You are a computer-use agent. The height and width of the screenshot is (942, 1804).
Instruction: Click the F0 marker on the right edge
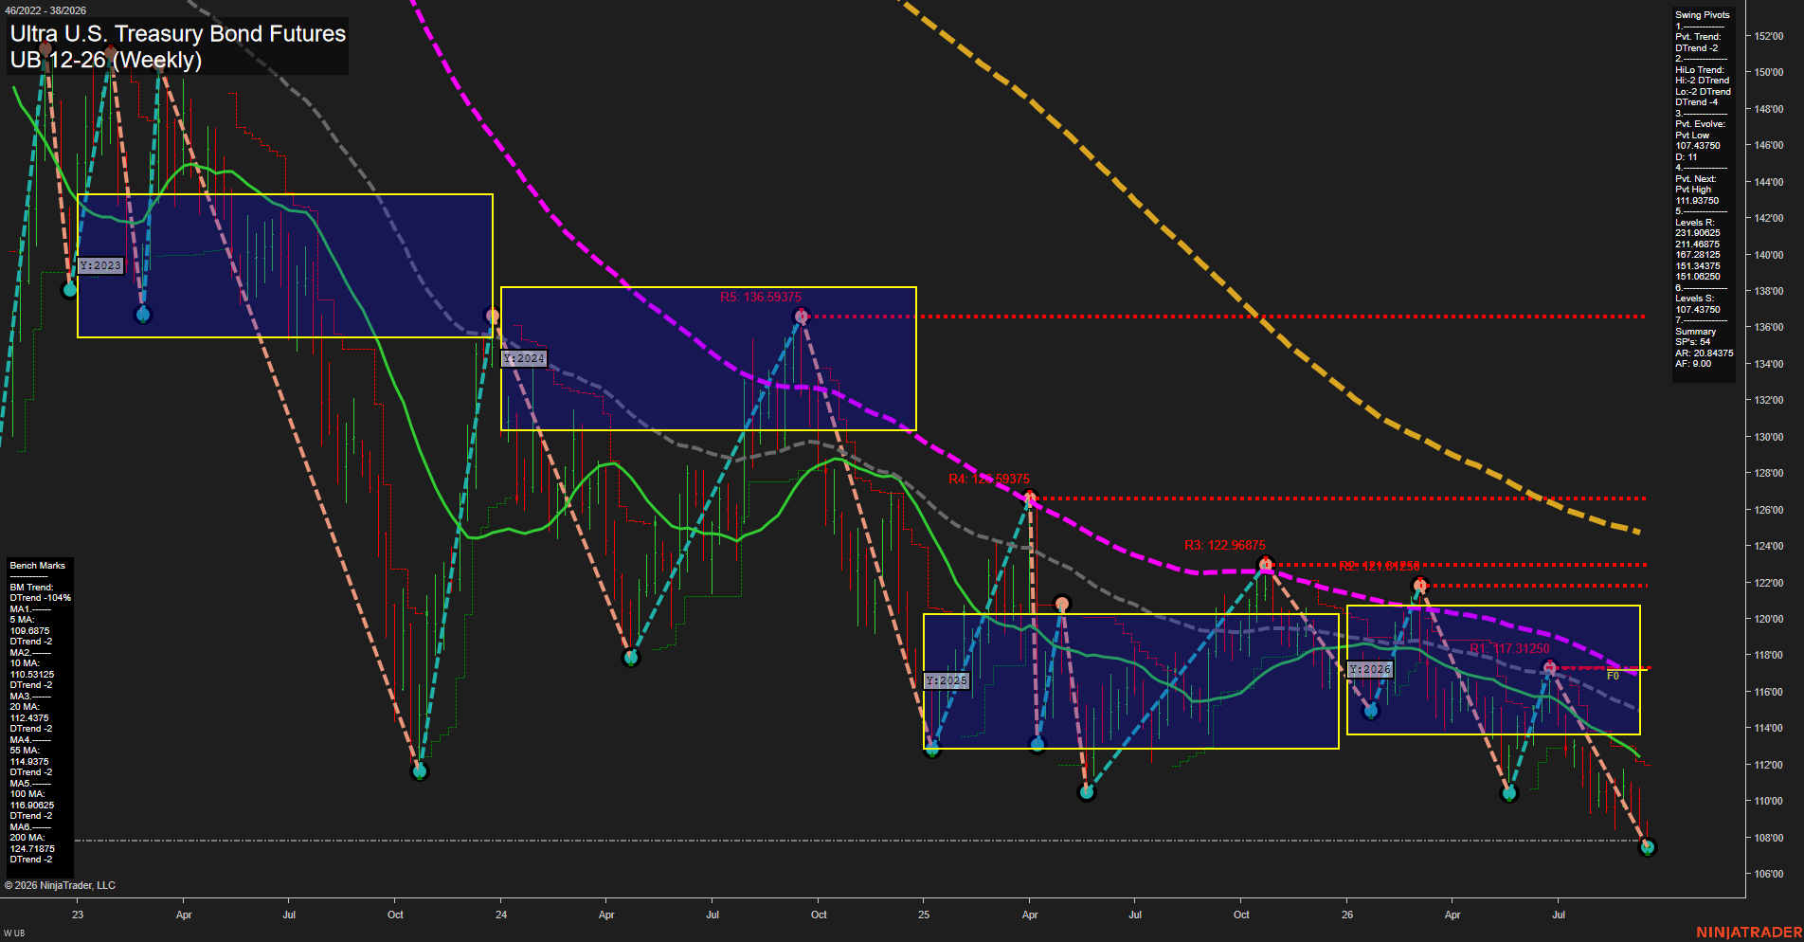(1613, 676)
